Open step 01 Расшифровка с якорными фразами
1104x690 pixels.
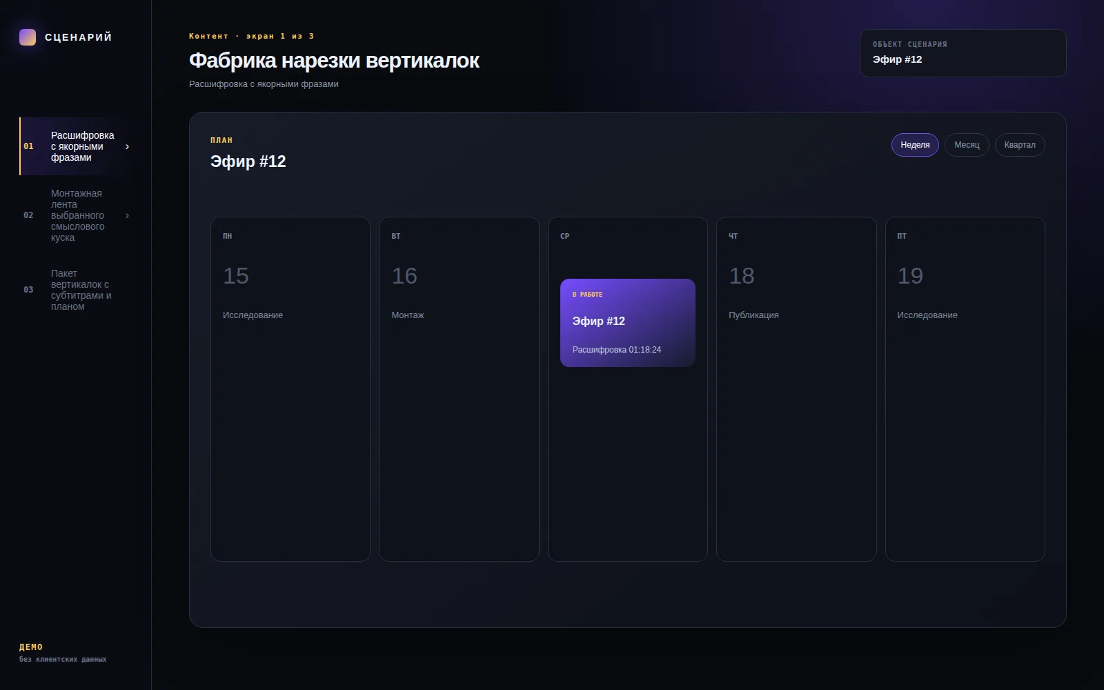[76, 146]
